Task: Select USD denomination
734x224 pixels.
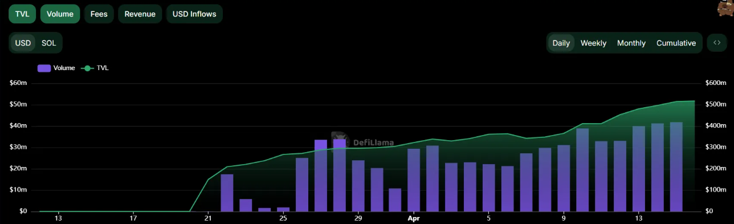Action: coord(23,43)
